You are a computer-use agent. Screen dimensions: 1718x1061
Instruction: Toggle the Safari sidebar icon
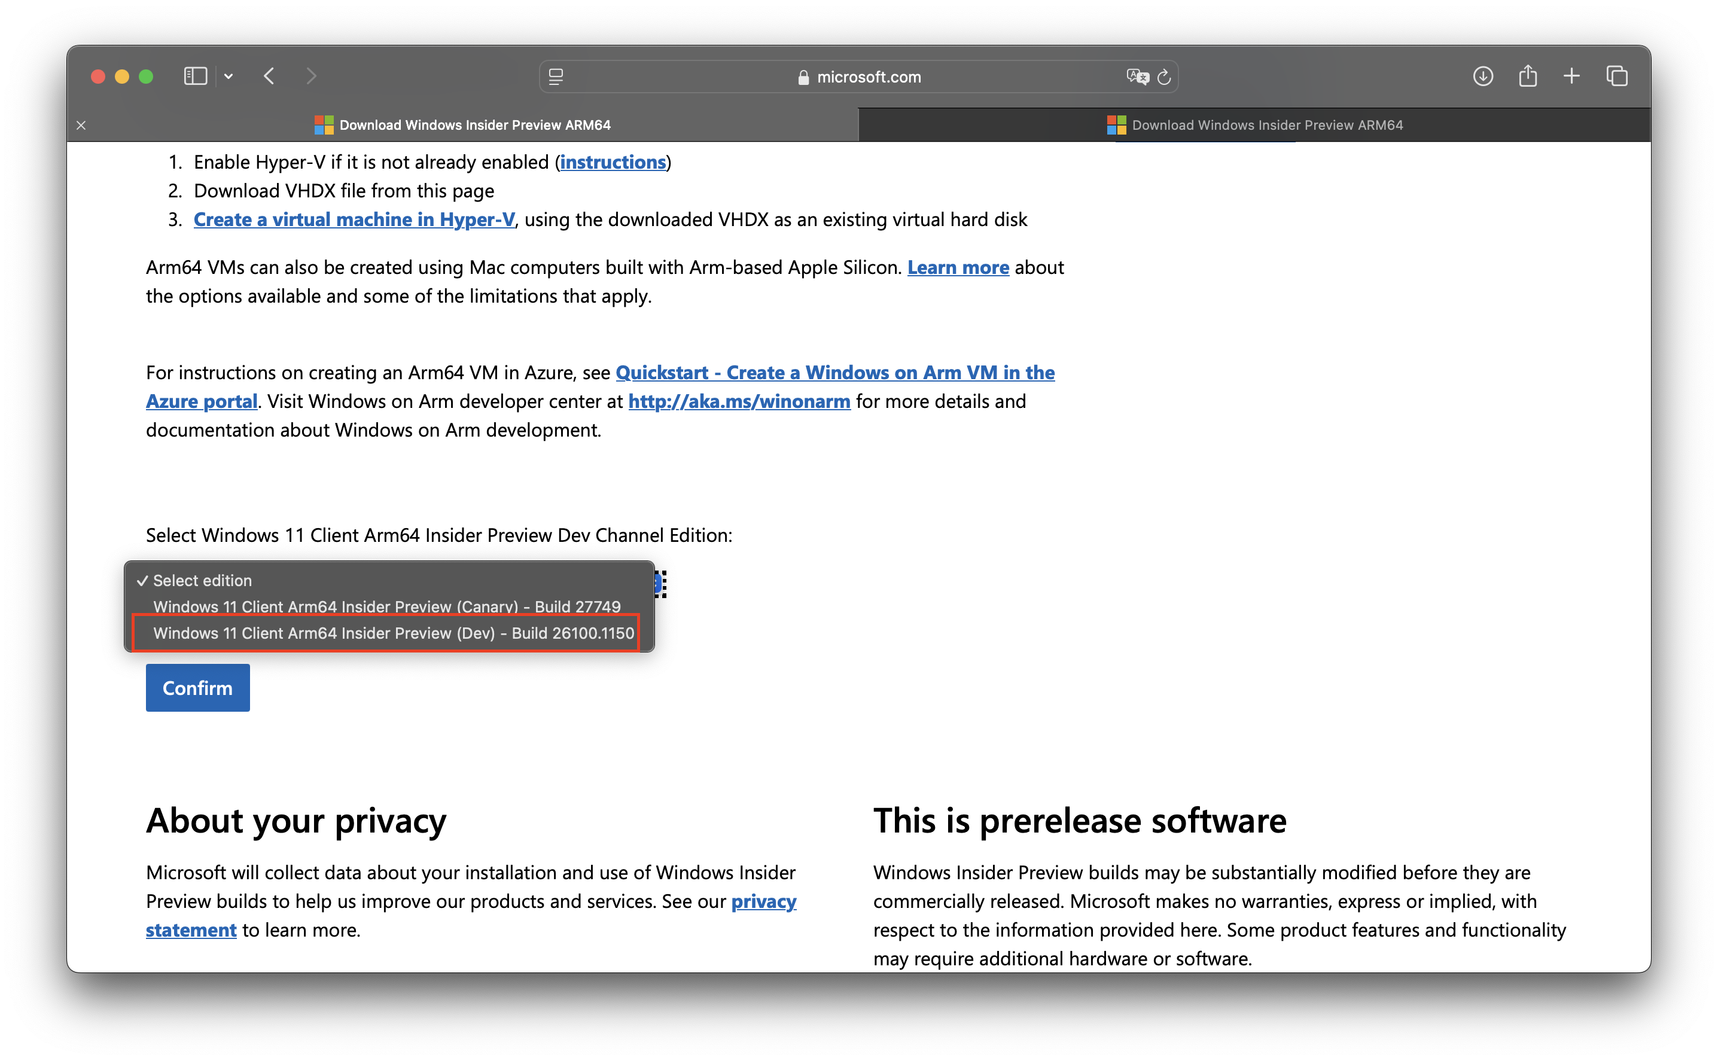click(195, 76)
